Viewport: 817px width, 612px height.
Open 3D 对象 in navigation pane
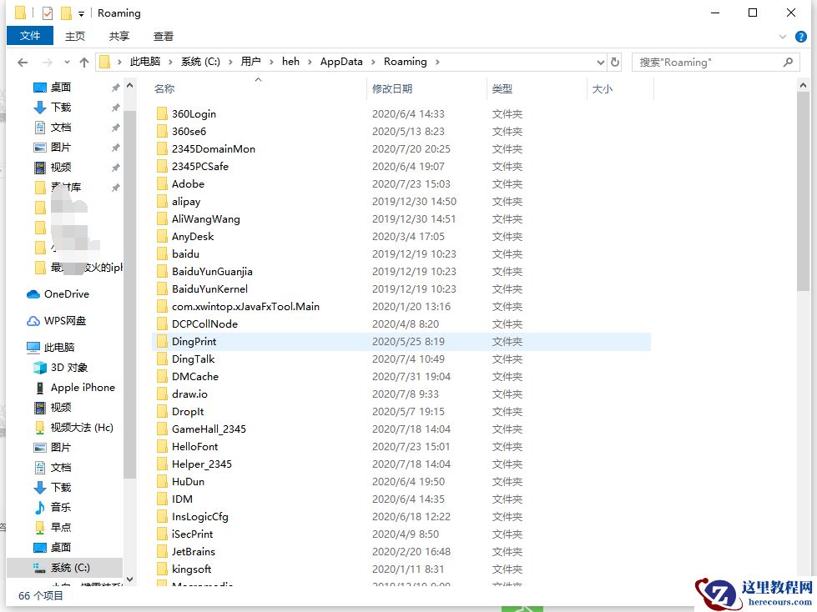coord(68,368)
